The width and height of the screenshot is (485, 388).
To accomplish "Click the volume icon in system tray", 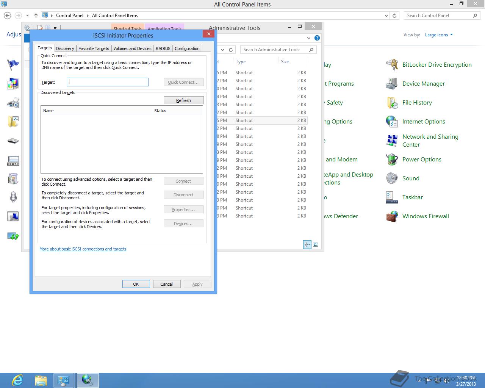I will [x=446, y=380].
